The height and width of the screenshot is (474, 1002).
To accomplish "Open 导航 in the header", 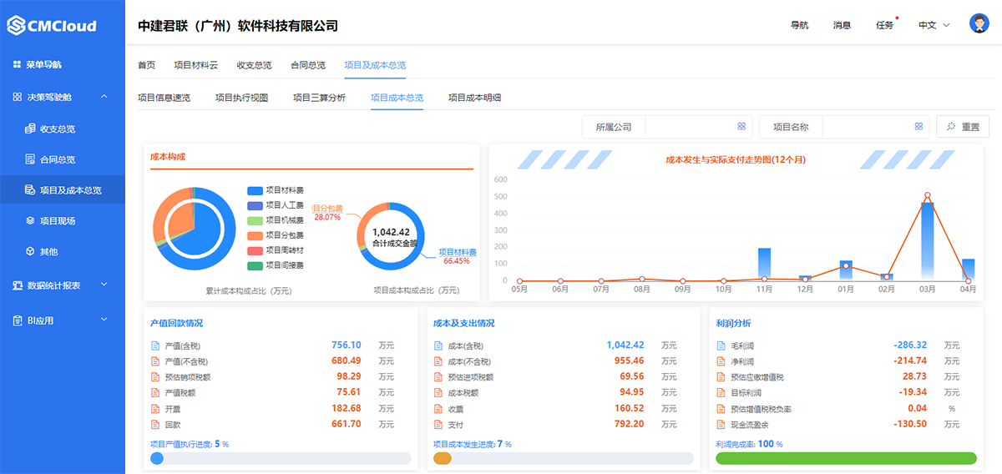I will [x=799, y=25].
